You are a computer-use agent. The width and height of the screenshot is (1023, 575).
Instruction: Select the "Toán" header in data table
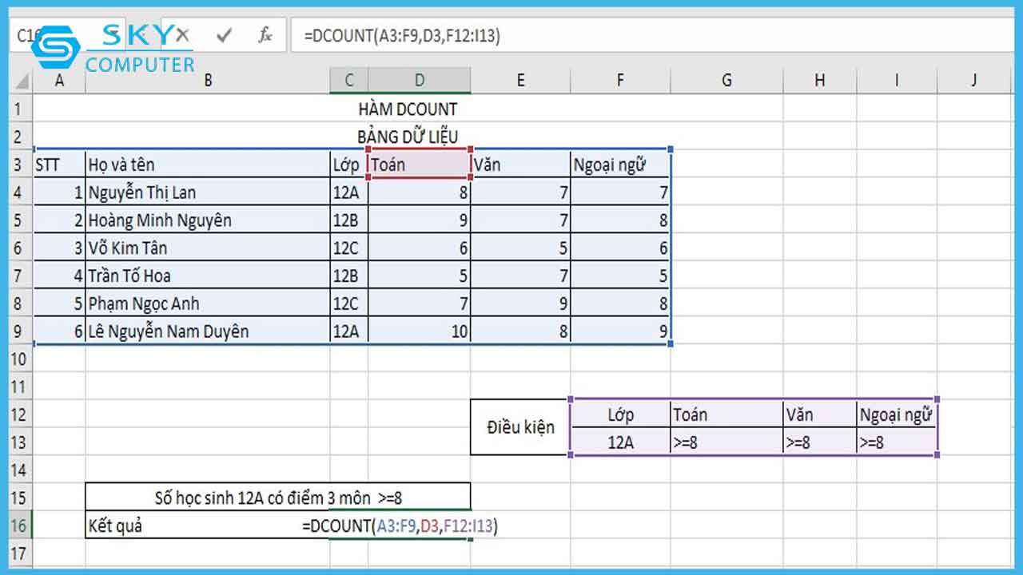[420, 165]
